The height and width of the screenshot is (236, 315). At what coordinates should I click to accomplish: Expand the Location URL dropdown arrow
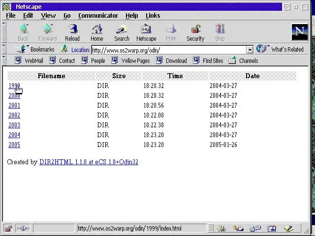point(250,50)
